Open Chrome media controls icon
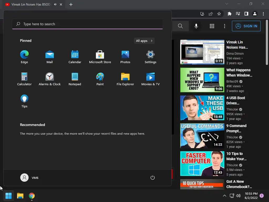The width and height of the screenshot is (269, 202). pos(238,14)
